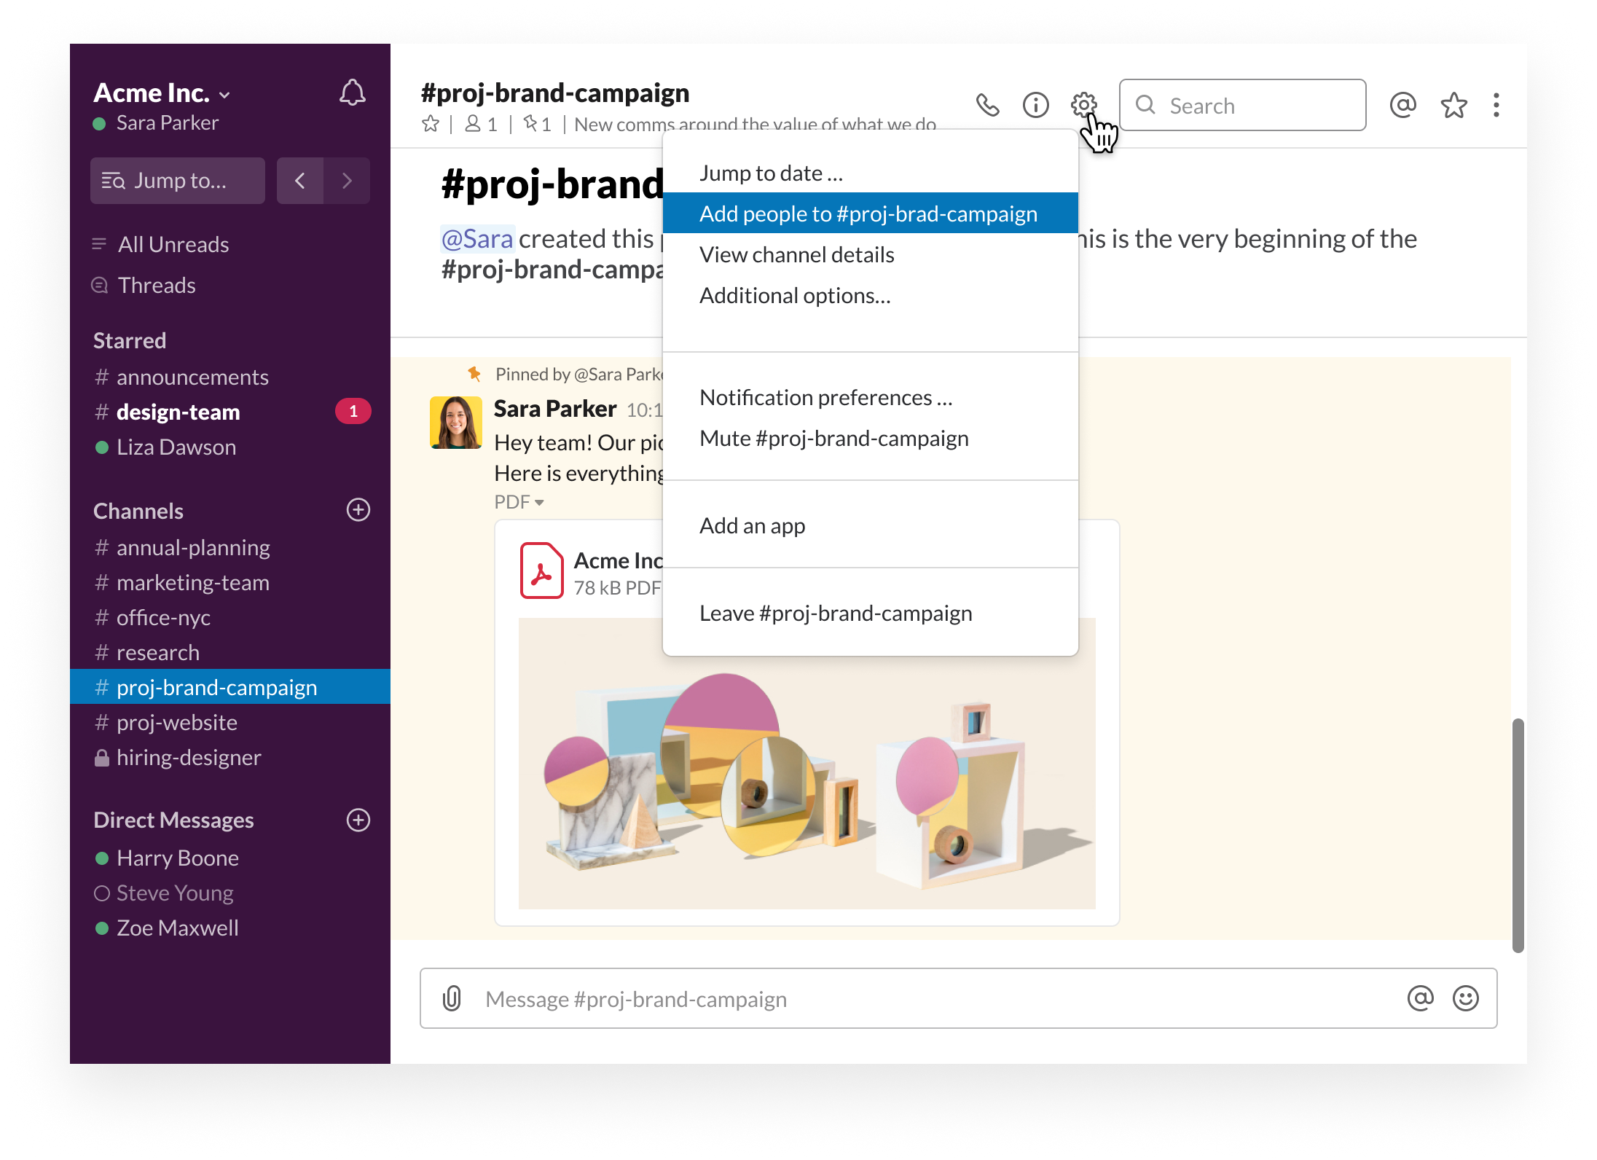This screenshot has height=1160, width=1597.
Task: Open mentions with the @ icon in the header
Action: (1402, 106)
